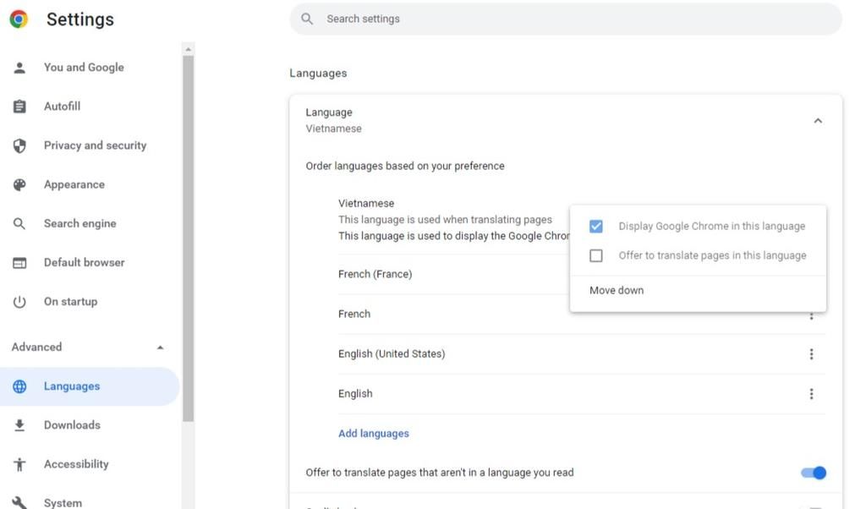Select the English (United States) entry
The width and height of the screenshot is (866, 509).
coord(392,354)
